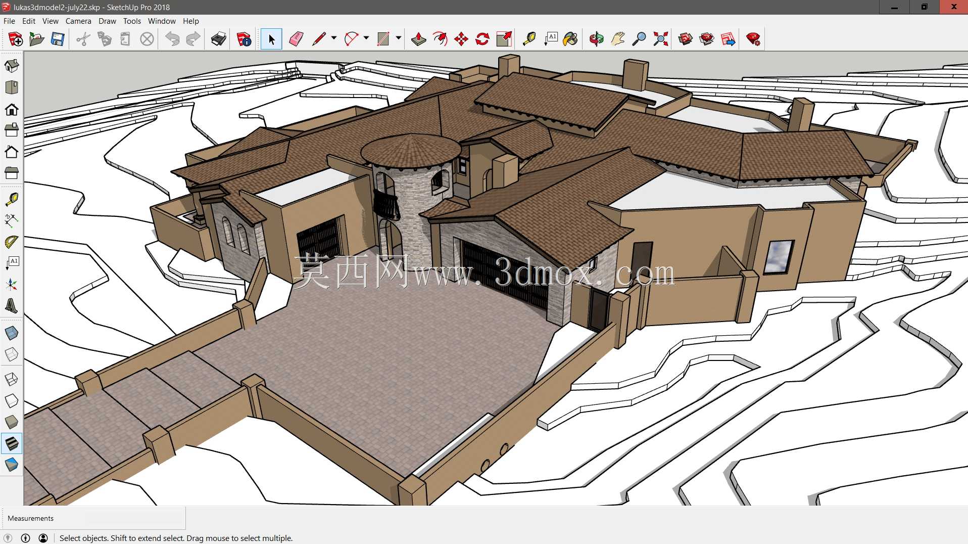This screenshot has height=544, width=968.
Task: Switch to Right view
Action: 12,130
